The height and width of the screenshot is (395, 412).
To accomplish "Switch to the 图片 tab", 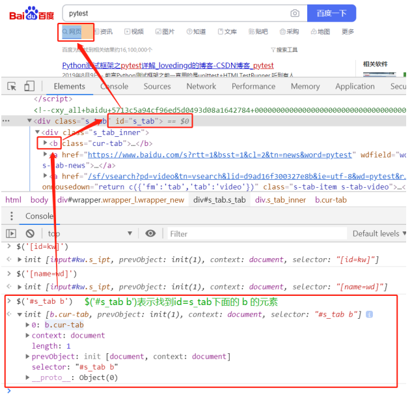I will click(x=165, y=32).
